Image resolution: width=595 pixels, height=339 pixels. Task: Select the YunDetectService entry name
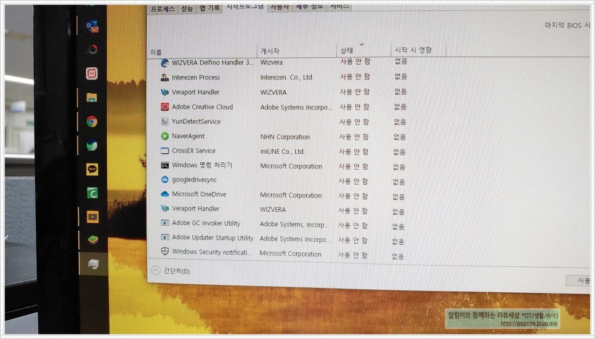pos(196,122)
